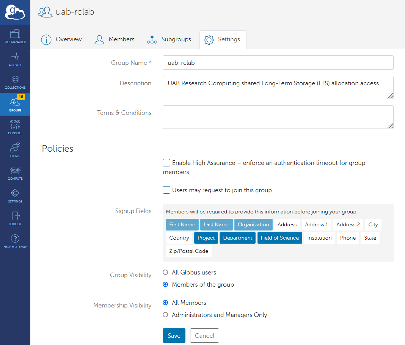This screenshot has width=405, height=345.
Task: Click the Terms & Conditions text box
Action: [x=278, y=117]
